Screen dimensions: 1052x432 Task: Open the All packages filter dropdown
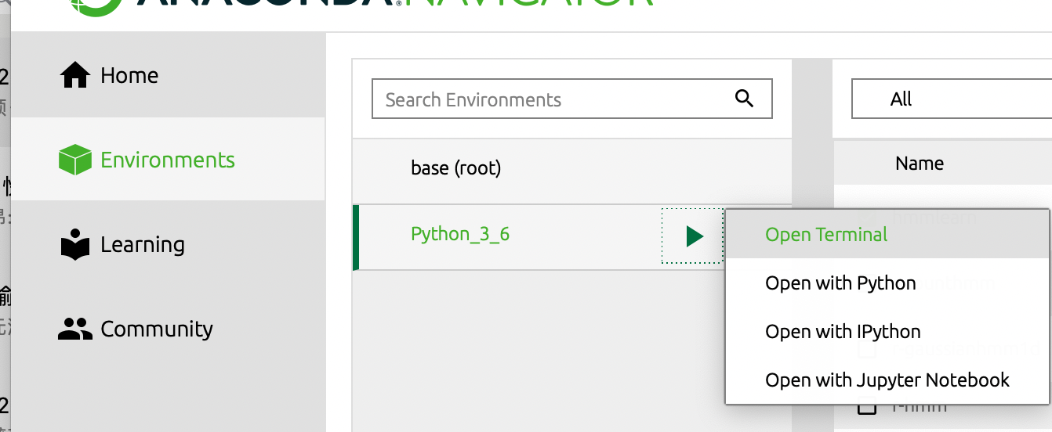click(x=952, y=99)
